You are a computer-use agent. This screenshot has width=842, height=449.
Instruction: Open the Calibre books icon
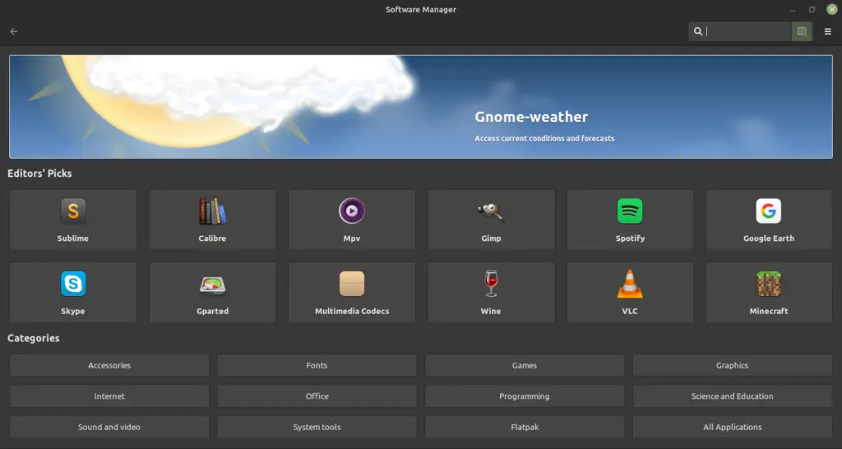213,211
